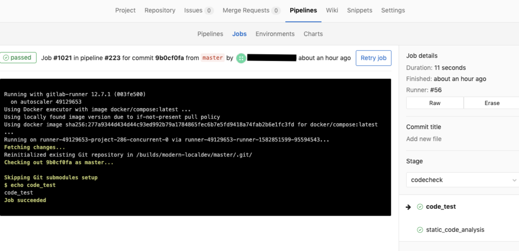Viewport: 519px width, 251px height.
Task: Click the passed status badge
Action: coord(18,57)
